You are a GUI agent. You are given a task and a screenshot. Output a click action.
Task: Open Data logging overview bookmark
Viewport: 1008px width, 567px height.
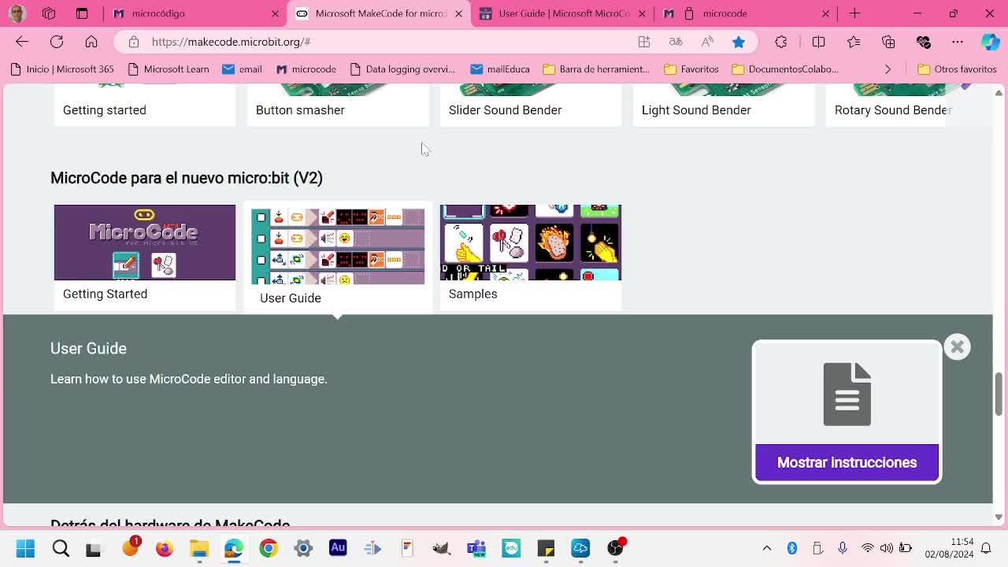pos(402,69)
